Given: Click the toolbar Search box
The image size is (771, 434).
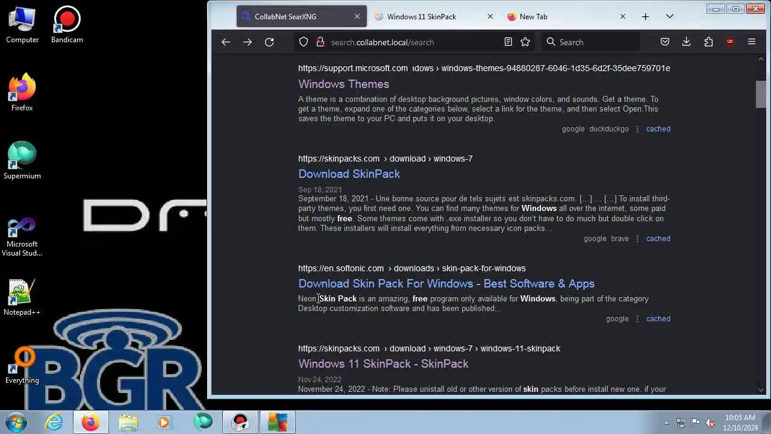Looking at the screenshot, I should pos(590,42).
